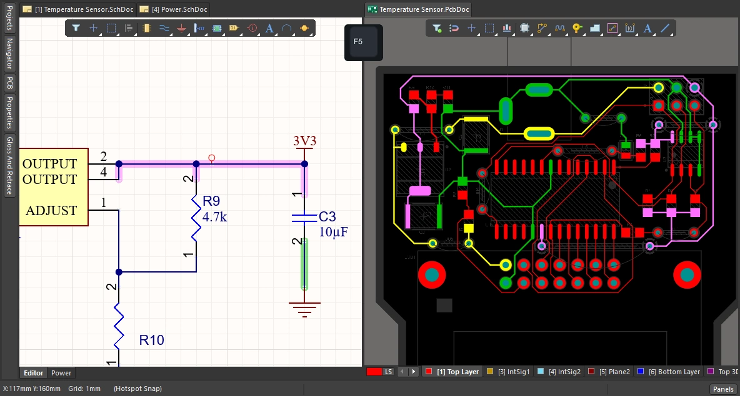
Task: Click the schematic selection filter funnel icon
Action: (76, 28)
